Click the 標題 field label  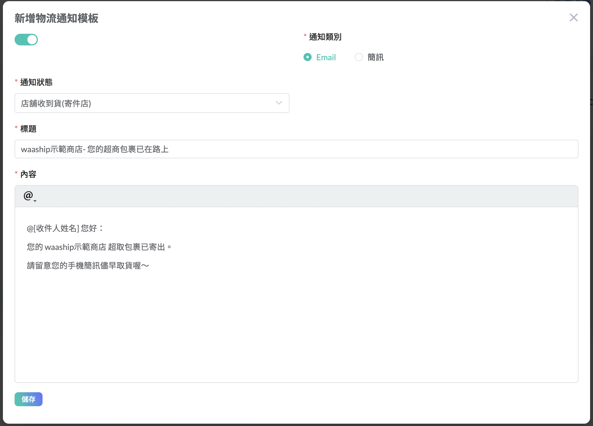pos(28,129)
